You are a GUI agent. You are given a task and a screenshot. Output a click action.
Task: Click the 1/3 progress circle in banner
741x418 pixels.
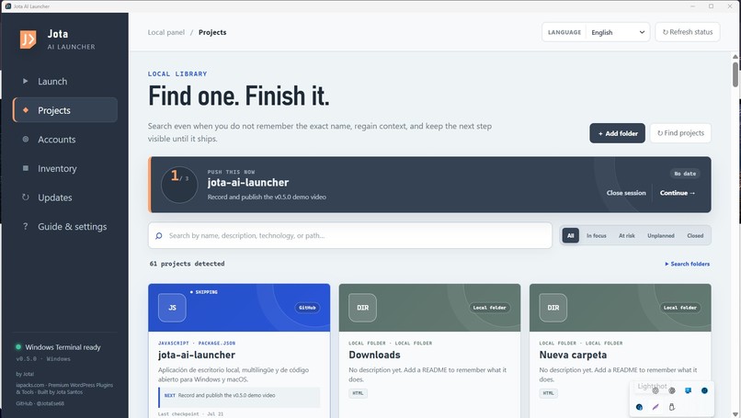pos(179,185)
